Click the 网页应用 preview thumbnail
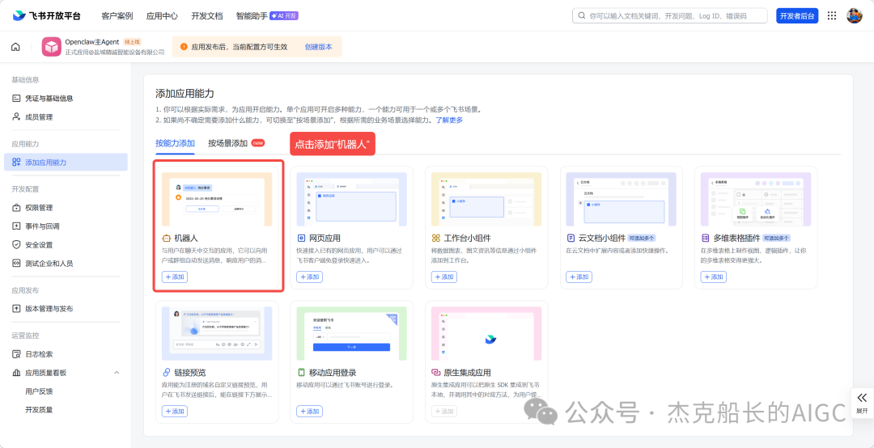 tap(352, 199)
